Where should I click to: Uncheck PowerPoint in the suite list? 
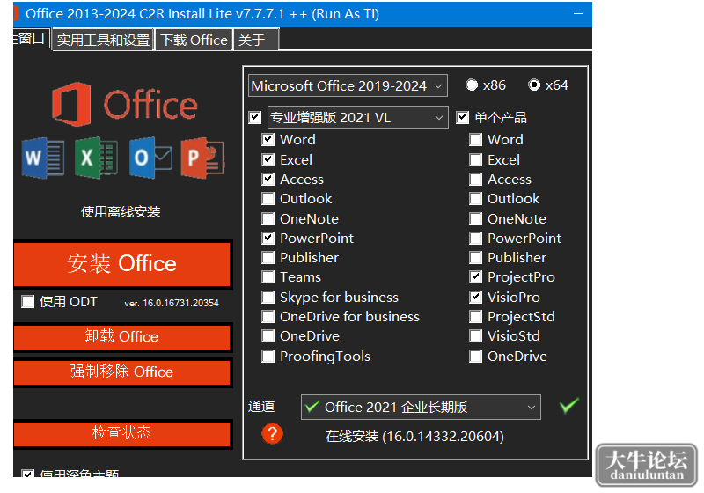pyautogui.click(x=268, y=239)
